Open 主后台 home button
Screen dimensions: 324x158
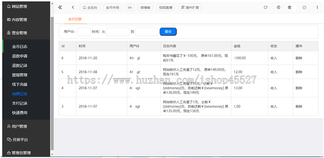coord(90,7)
